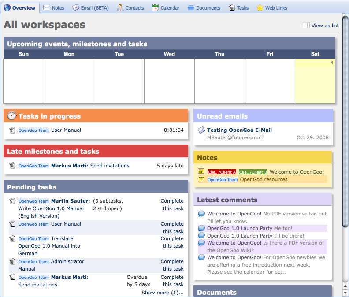Click Complete this task for Administrator Manual
Image resolution: width=349 pixels, height=297 pixels.
coord(172,265)
